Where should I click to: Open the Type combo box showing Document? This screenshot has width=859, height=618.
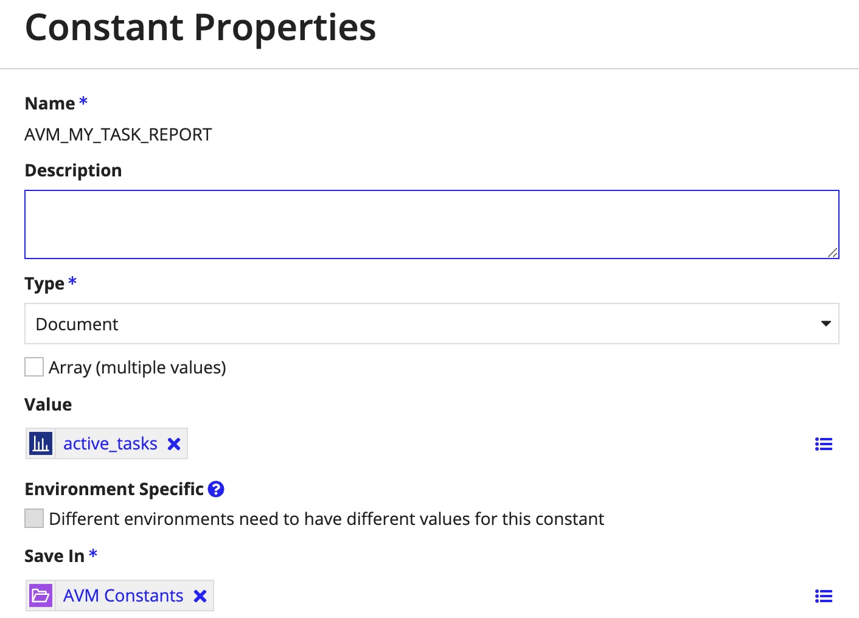point(432,324)
